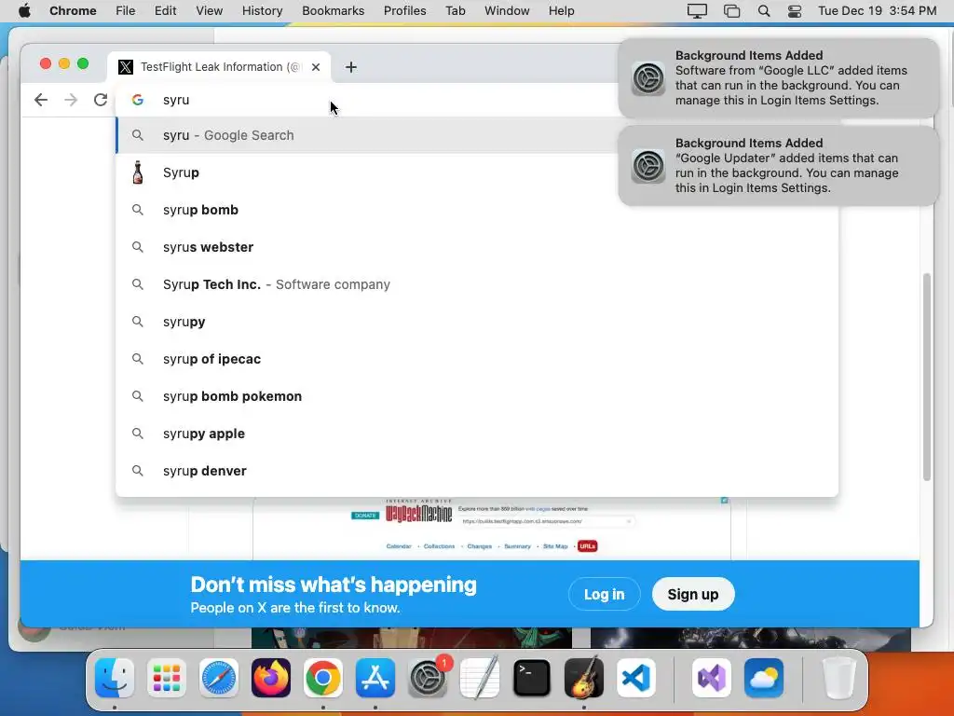
Task: Open the Tab menu
Action: click(x=455, y=11)
